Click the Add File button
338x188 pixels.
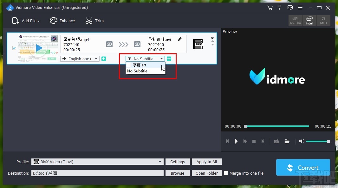click(x=26, y=21)
